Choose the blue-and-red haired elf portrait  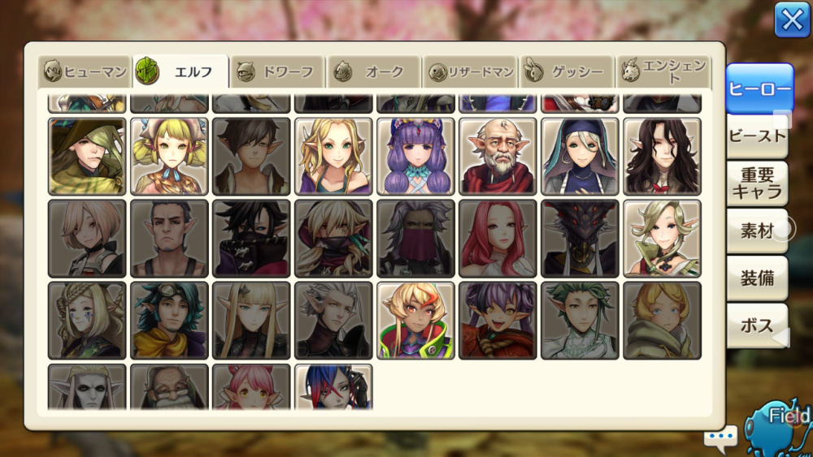[333, 387]
